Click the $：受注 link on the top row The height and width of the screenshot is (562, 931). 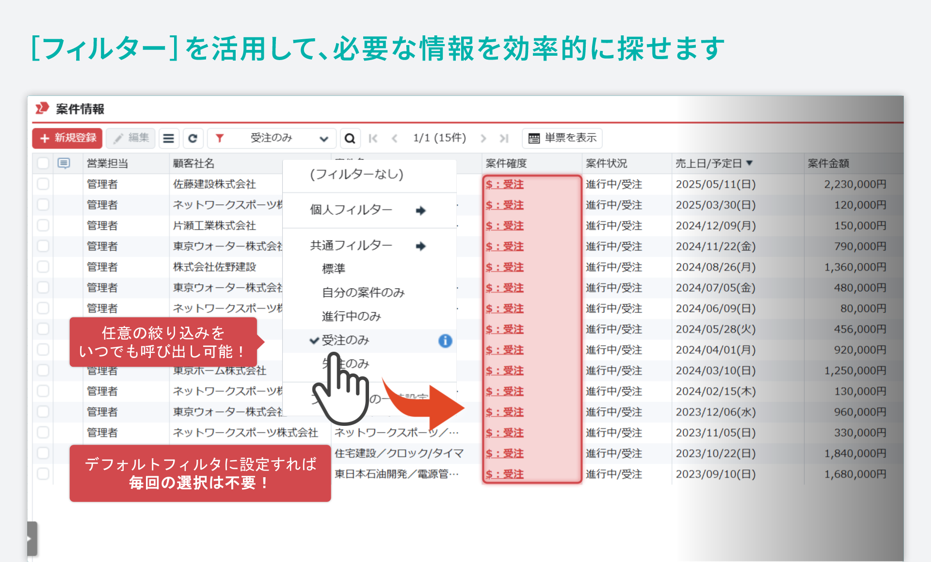(504, 184)
